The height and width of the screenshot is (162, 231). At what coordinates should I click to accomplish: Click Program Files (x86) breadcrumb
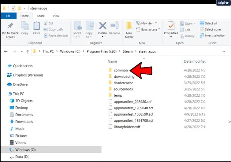click(101, 51)
